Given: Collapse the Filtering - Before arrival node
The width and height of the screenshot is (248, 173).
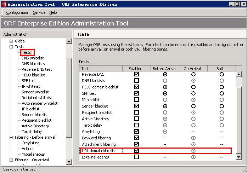Looking at the screenshot, I should pyautogui.click(x=11, y=137).
